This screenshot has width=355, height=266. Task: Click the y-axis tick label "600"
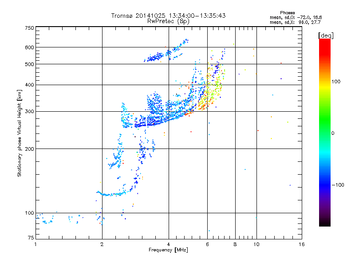[x=29, y=47]
